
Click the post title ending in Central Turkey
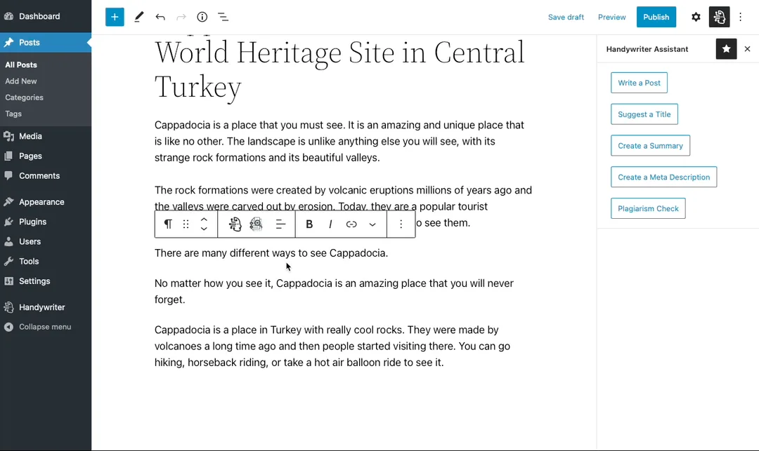click(x=339, y=69)
